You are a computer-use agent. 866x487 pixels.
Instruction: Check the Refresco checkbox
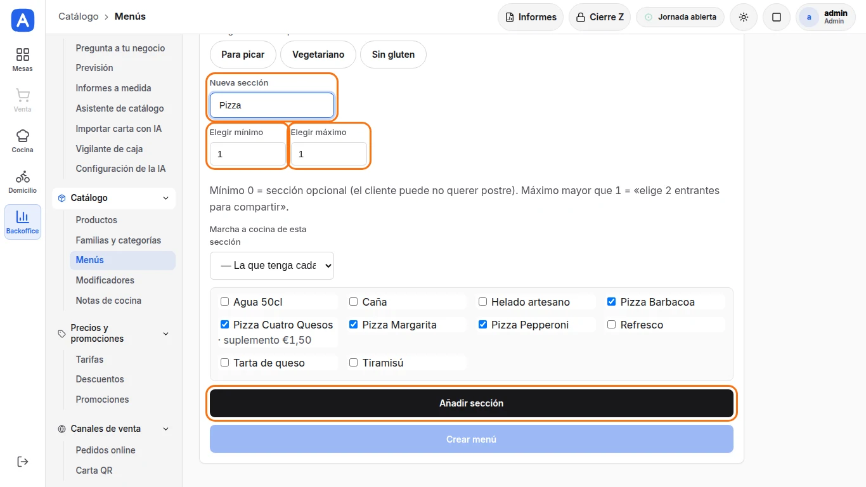pos(612,325)
